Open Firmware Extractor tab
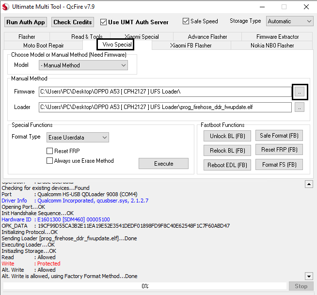Screen dimensions: 317x295 pos(277,37)
